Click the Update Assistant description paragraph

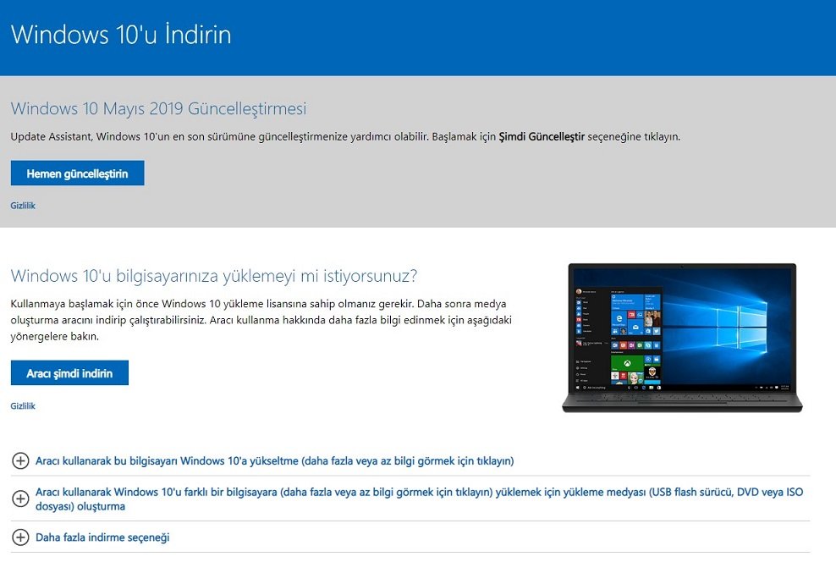coord(254,135)
